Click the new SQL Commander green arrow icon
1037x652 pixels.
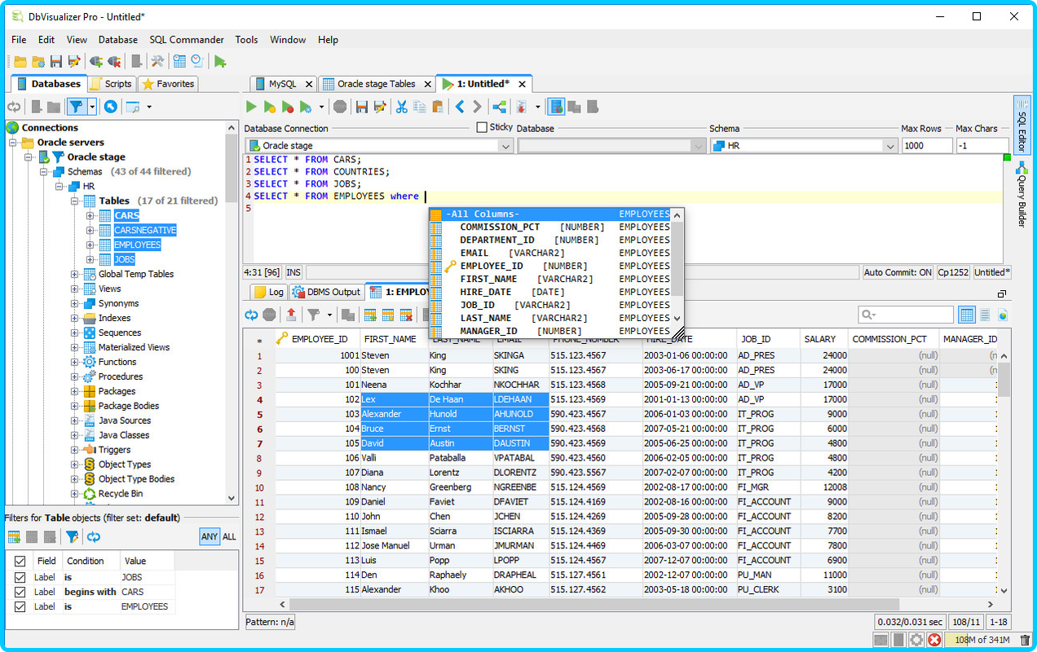coord(220,61)
